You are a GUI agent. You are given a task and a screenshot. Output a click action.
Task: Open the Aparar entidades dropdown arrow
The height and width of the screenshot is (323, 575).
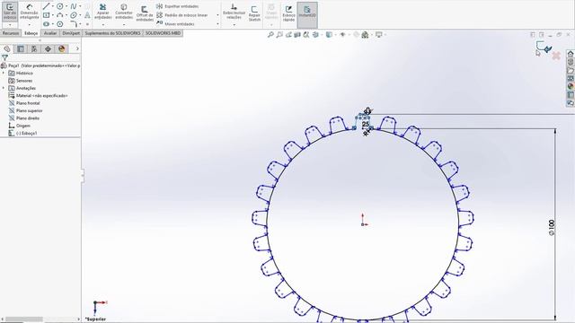(103, 24)
